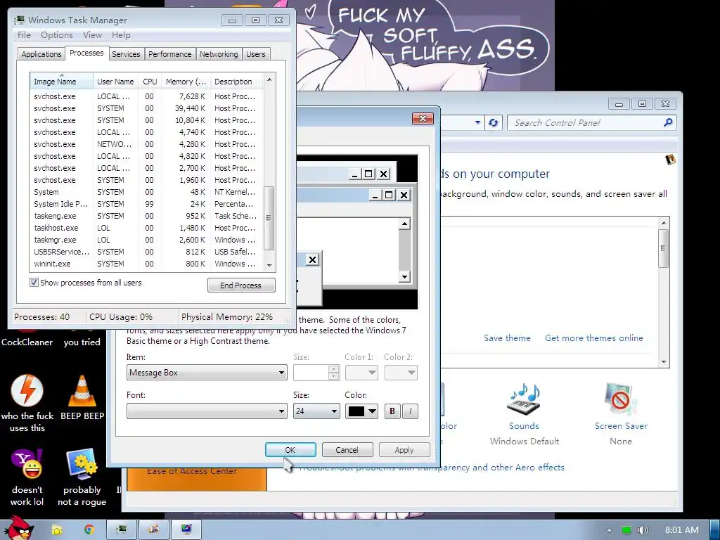Open the volume speaker tray icon

(x=643, y=530)
